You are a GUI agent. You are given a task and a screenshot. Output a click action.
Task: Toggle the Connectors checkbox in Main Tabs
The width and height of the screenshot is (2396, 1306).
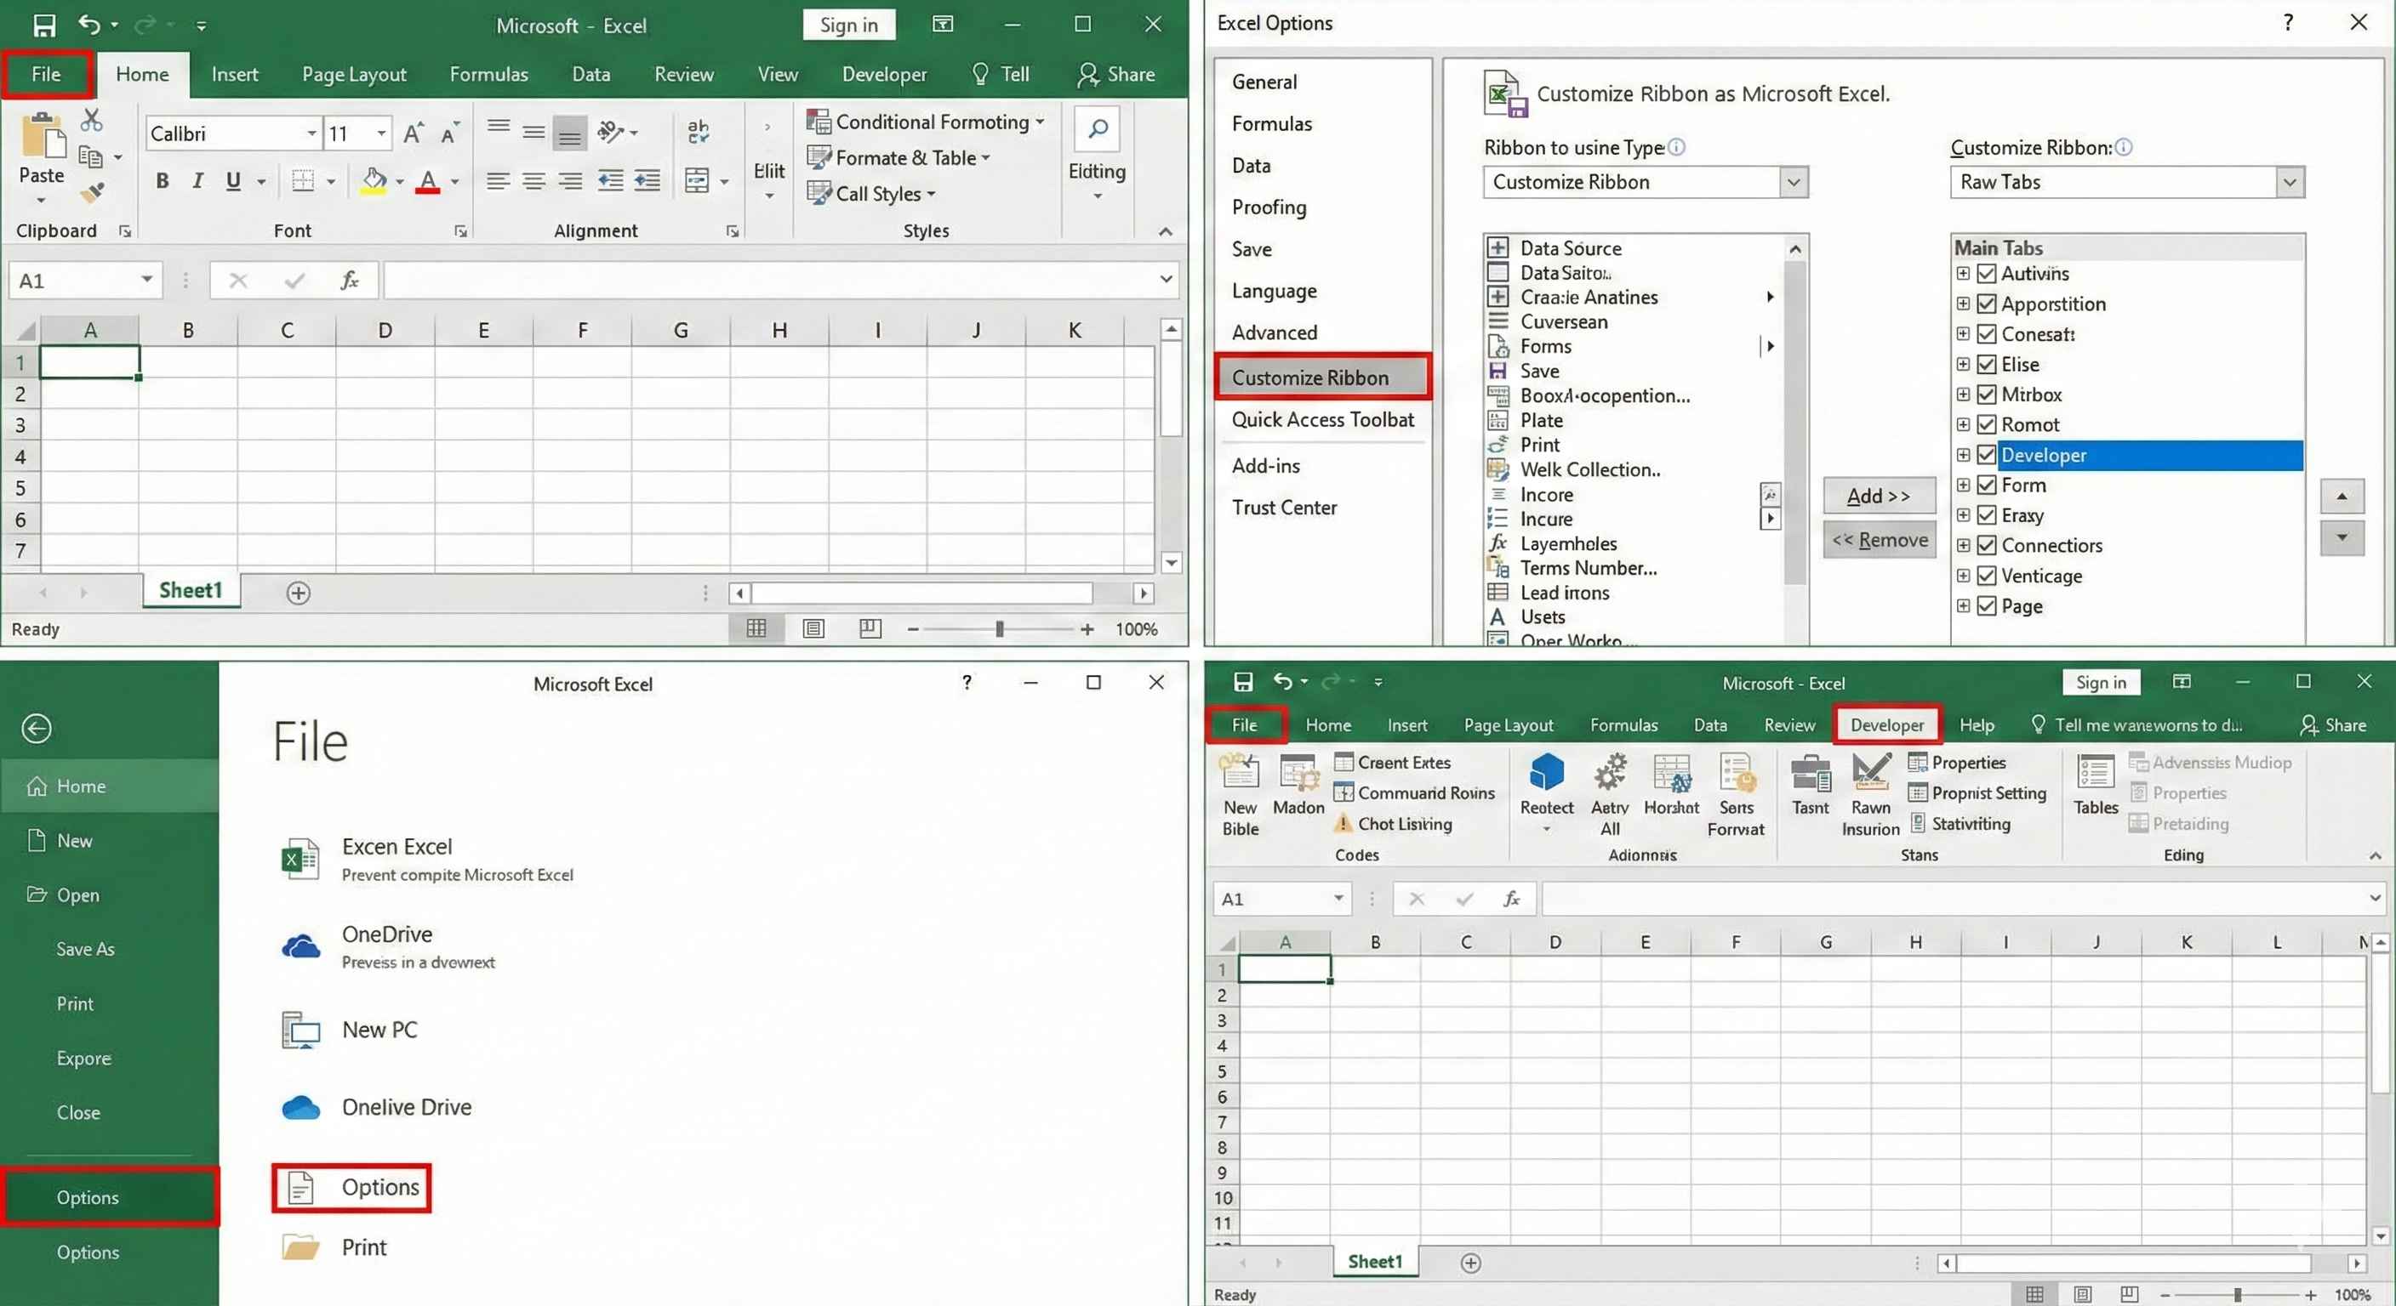(x=1987, y=546)
